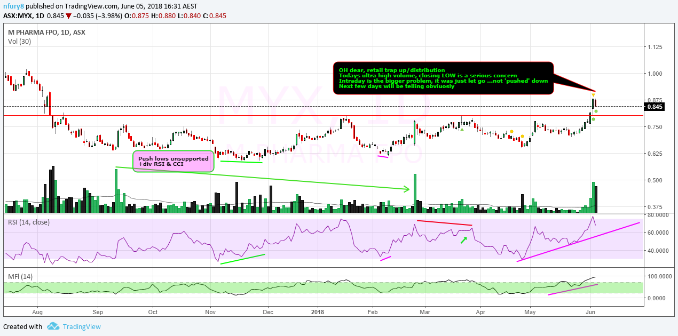Click the 0.875 value on the price axis

(655, 100)
